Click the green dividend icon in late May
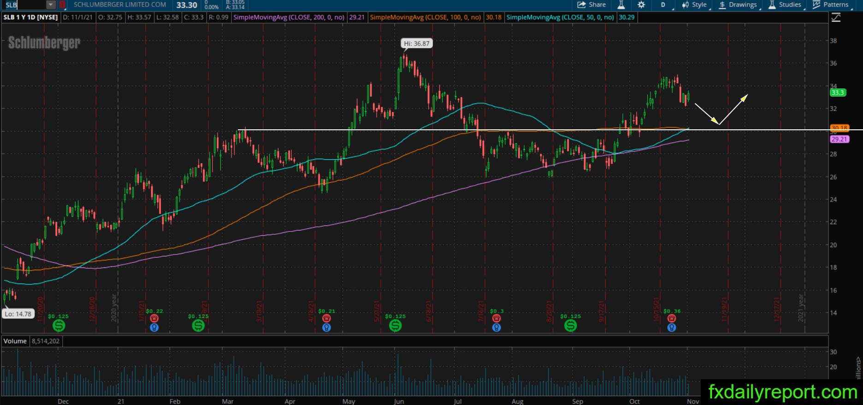The width and height of the screenshot is (863, 405). pos(395,326)
